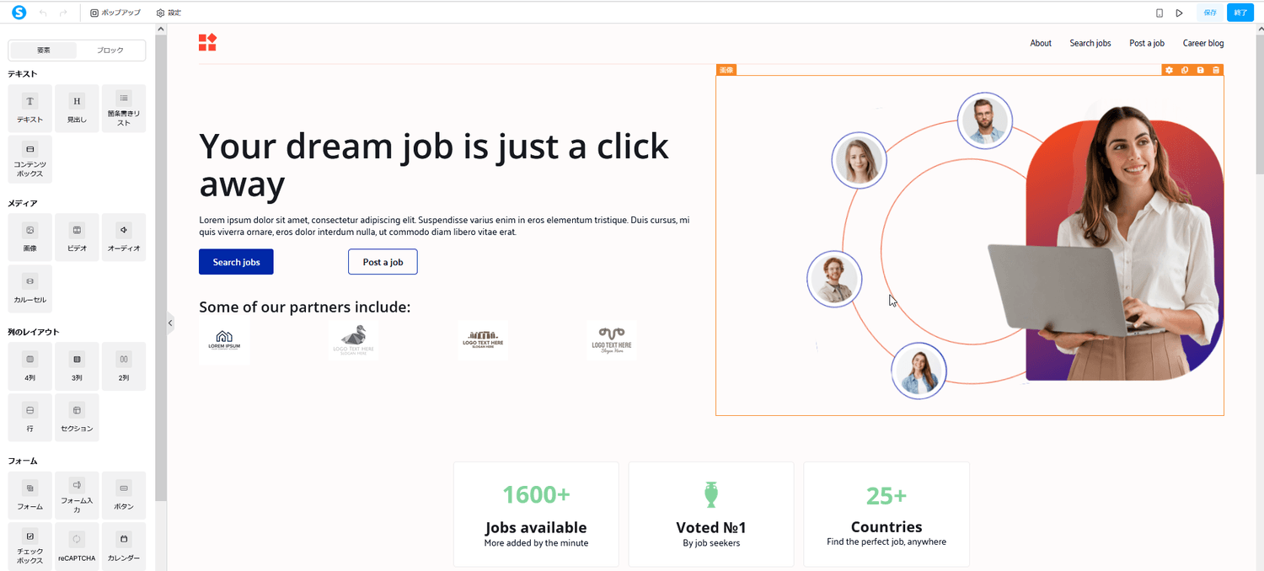Switch to the 要素 tab
The height and width of the screenshot is (571, 1264).
[x=44, y=51]
